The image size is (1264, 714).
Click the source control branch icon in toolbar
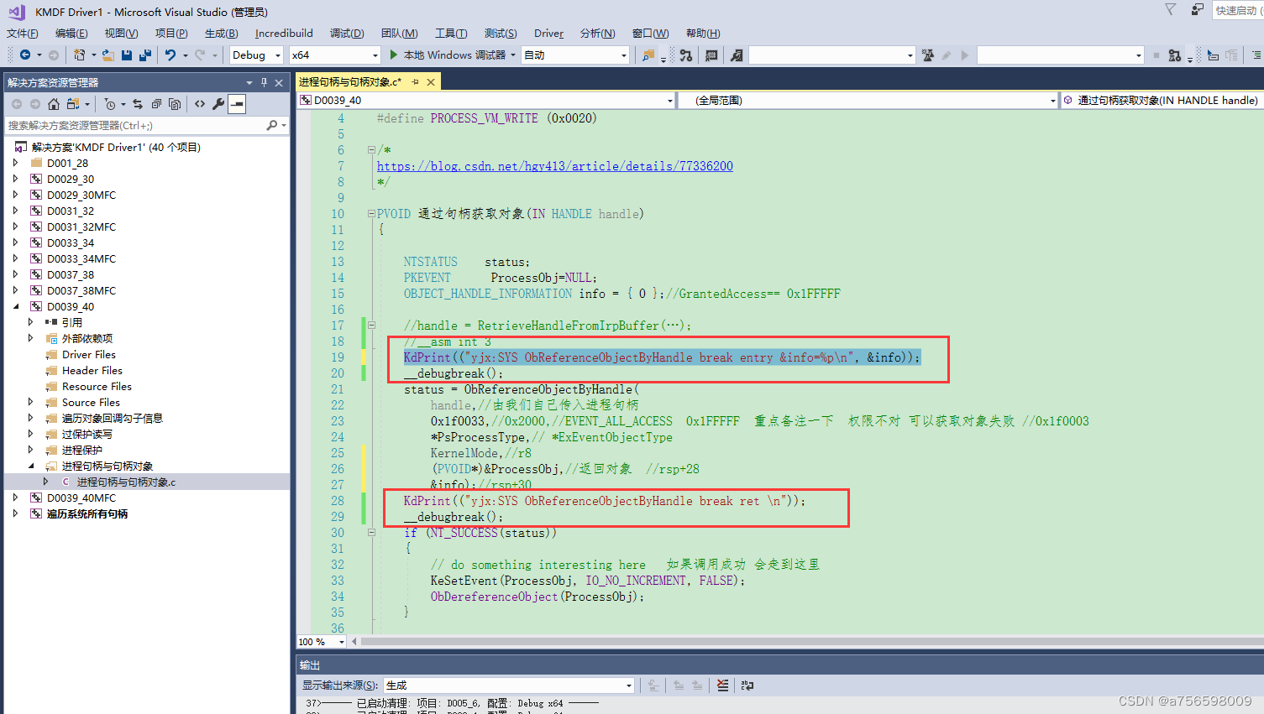click(686, 55)
